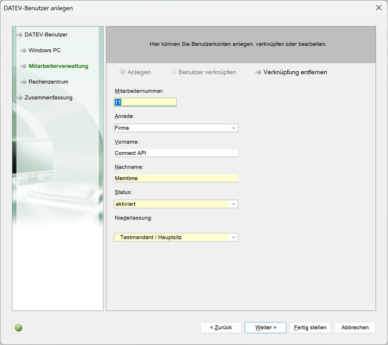Click into the Mitarbeiternummer field
Viewport: 388px width, 345px height.
[145, 102]
